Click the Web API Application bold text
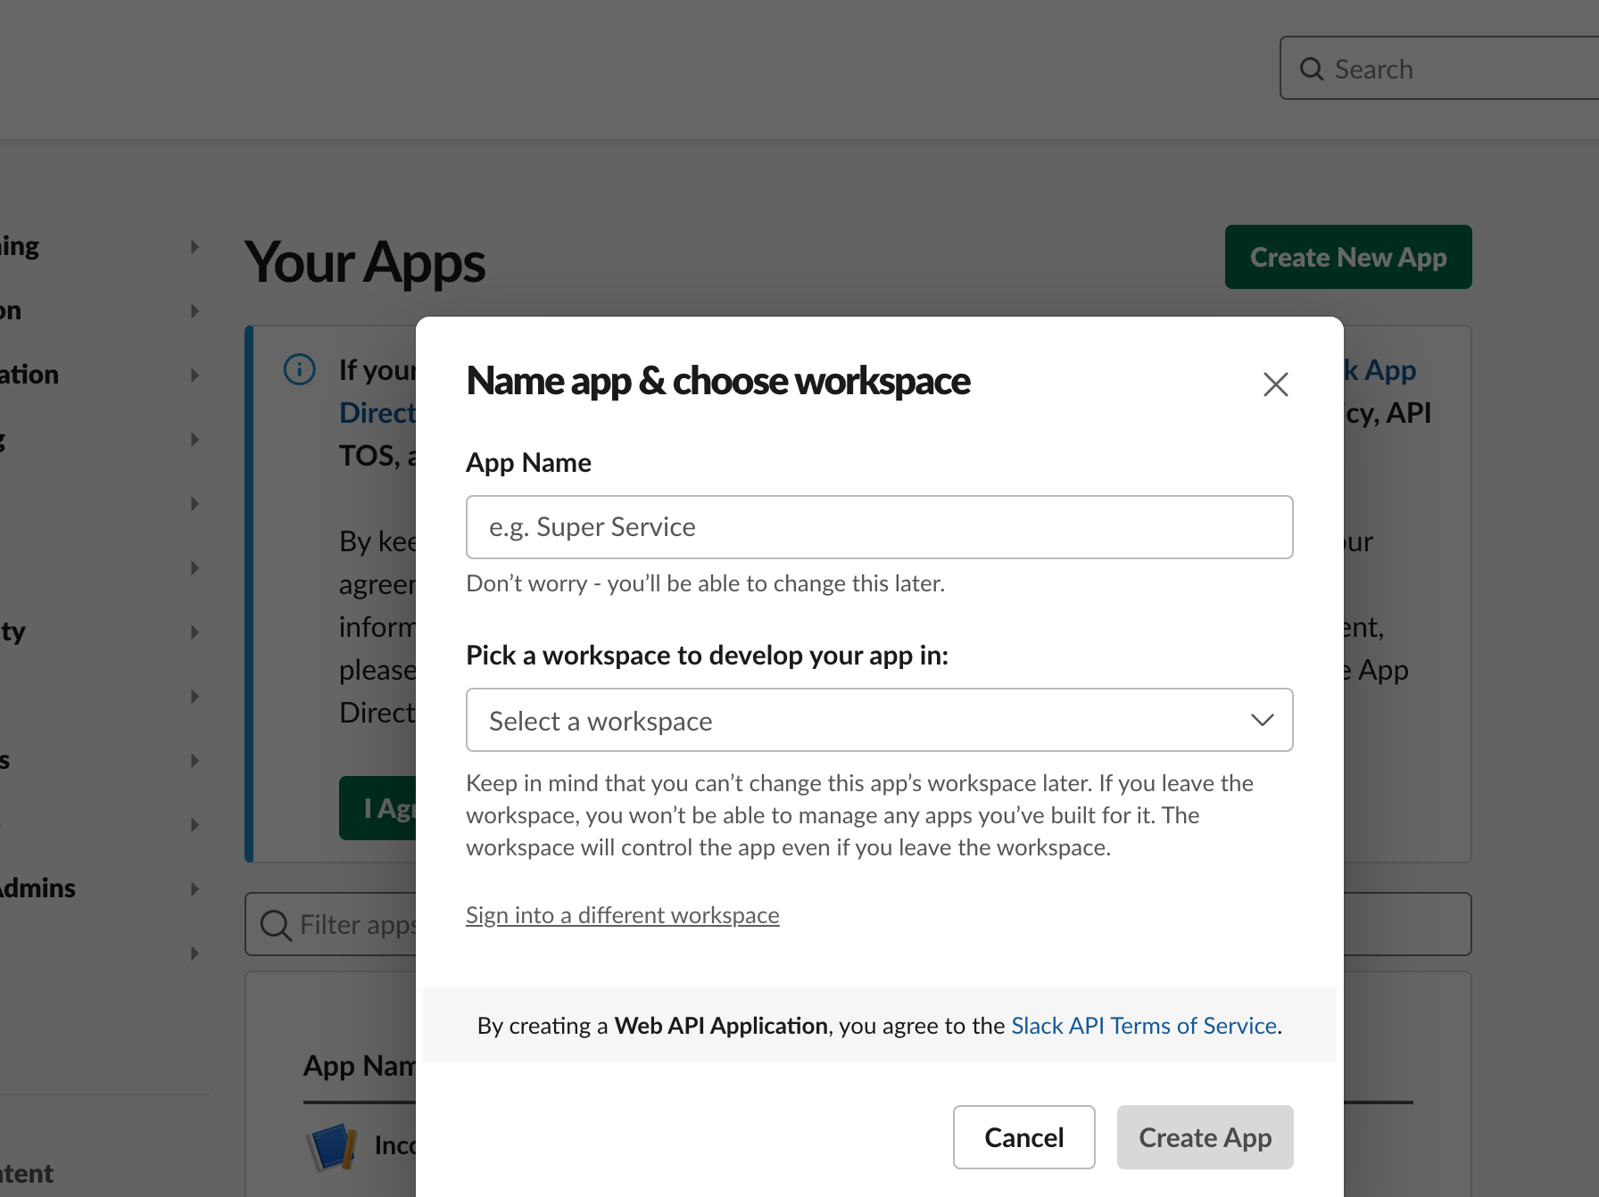Viewport: 1599px width, 1197px height. pyautogui.click(x=721, y=1026)
